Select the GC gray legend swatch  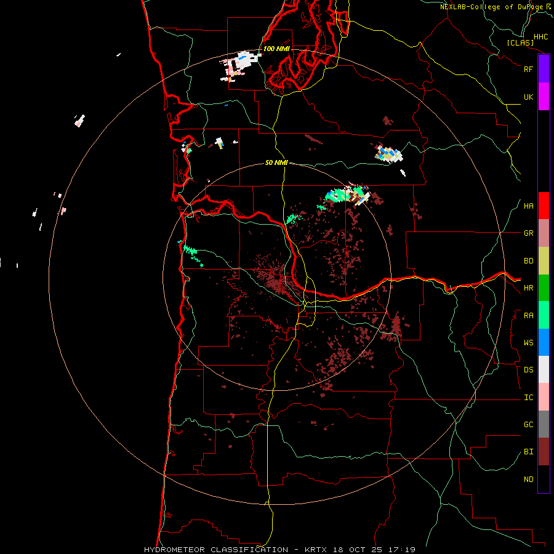point(544,424)
